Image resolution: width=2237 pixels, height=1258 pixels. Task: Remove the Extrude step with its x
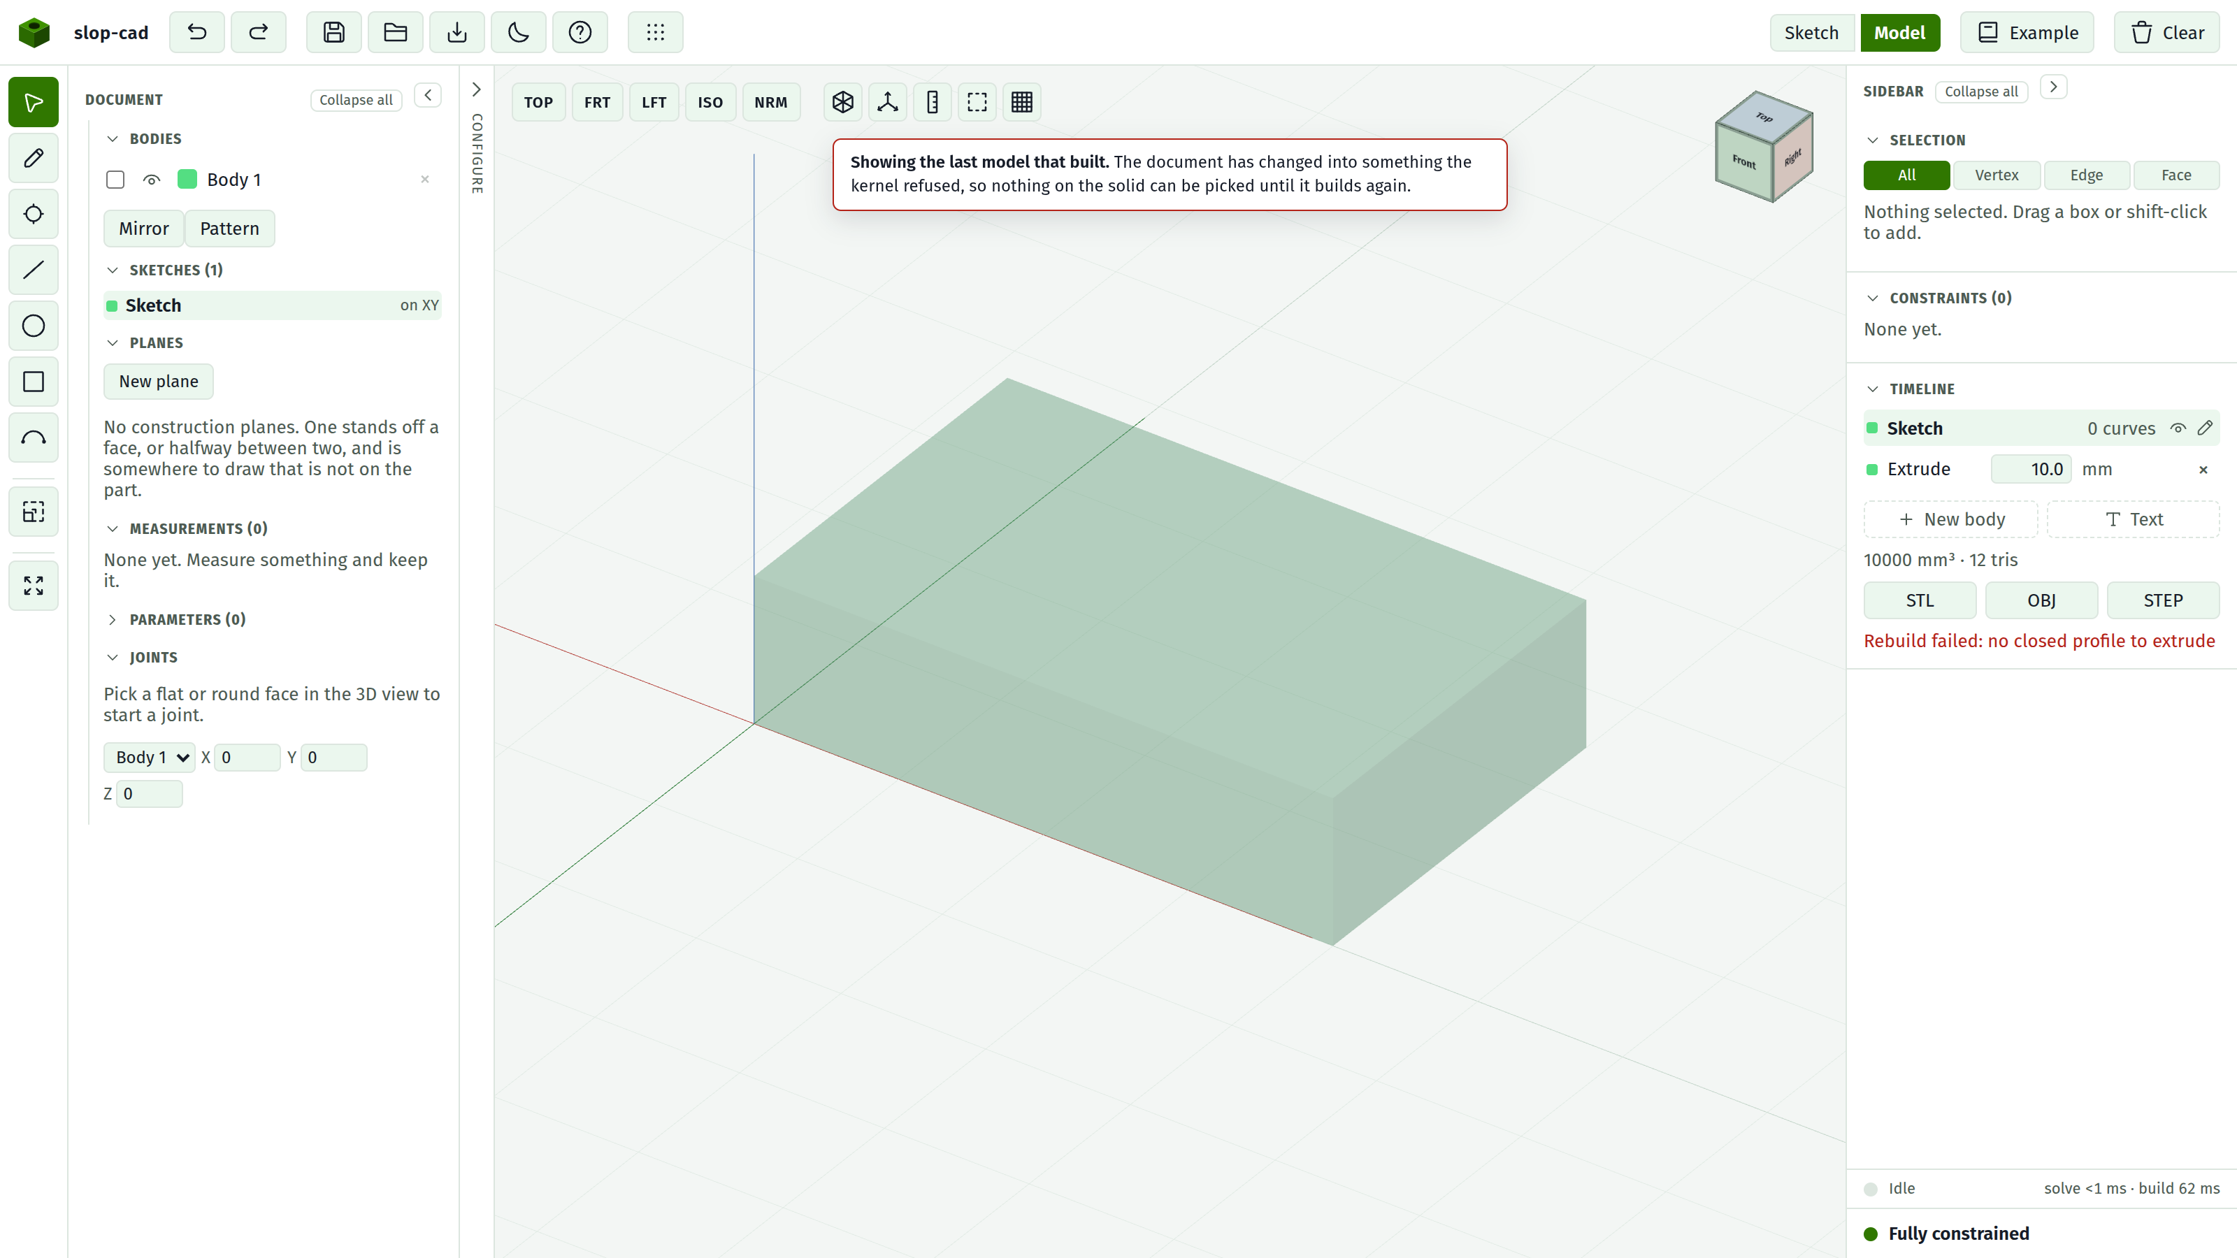tap(2203, 470)
